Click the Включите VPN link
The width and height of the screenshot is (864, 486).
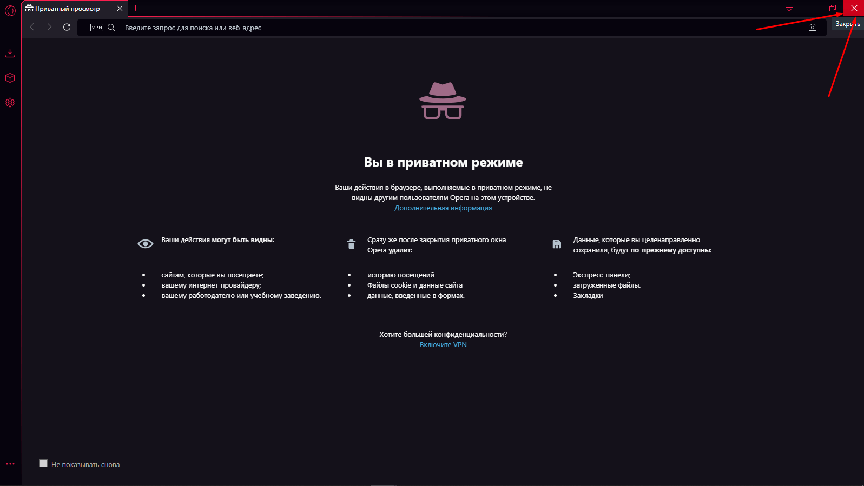coord(443,345)
